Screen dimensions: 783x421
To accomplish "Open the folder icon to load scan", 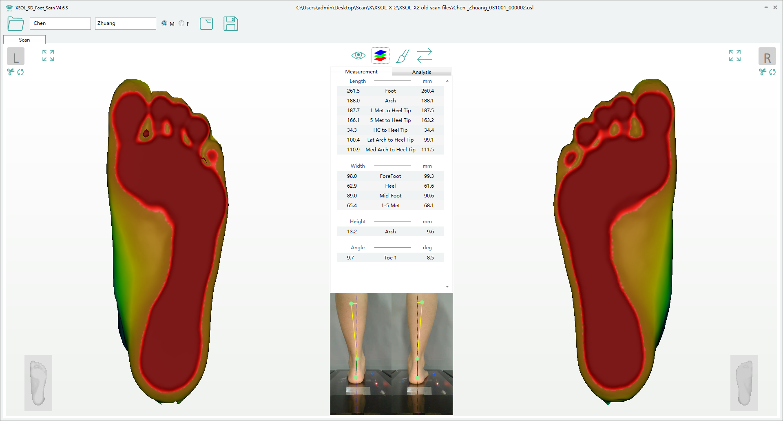I will pyautogui.click(x=15, y=24).
